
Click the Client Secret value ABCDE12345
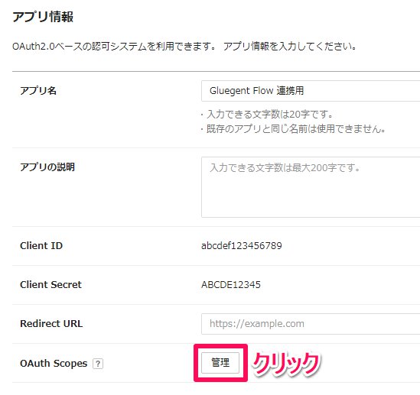[x=230, y=284]
